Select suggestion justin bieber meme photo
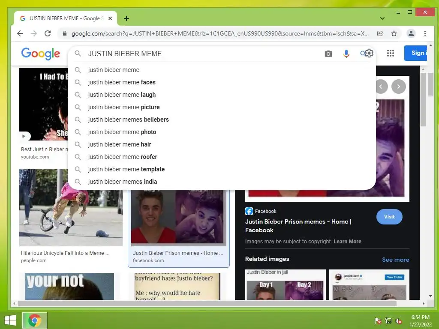Viewport: 439px width, 329px height. pos(222,132)
